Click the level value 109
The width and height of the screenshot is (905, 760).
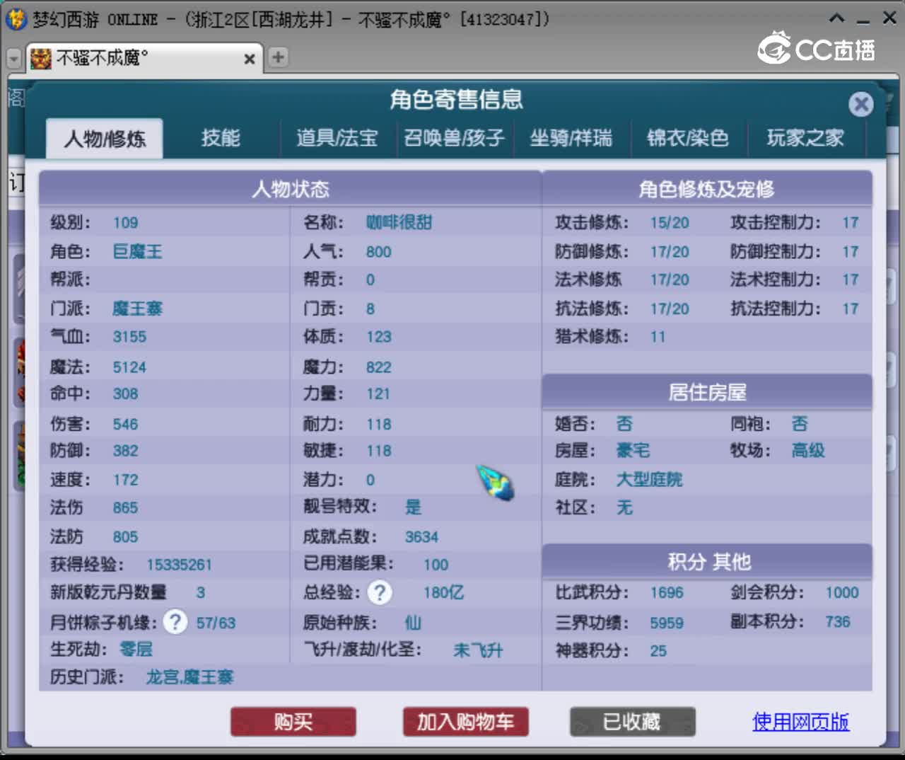click(125, 223)
